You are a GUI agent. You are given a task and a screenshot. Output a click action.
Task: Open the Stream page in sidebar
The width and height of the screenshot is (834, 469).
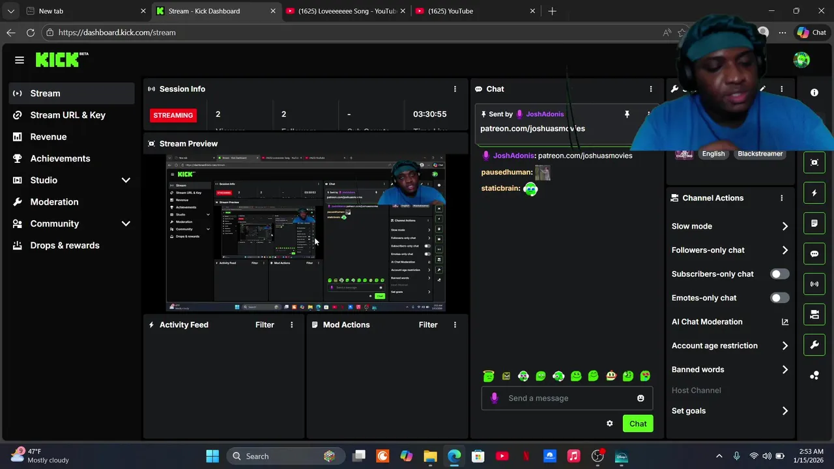[x=72, y=93]
